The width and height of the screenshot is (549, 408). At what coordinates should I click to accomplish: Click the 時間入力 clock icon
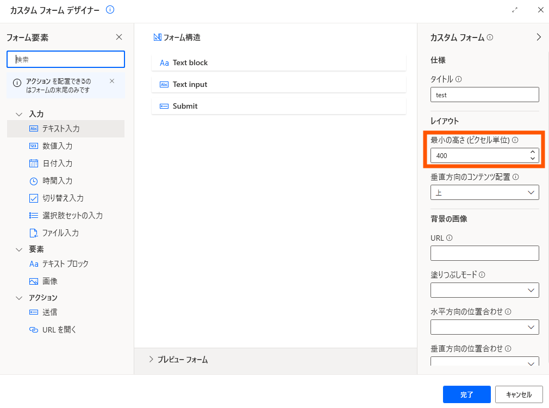(34, 181)
